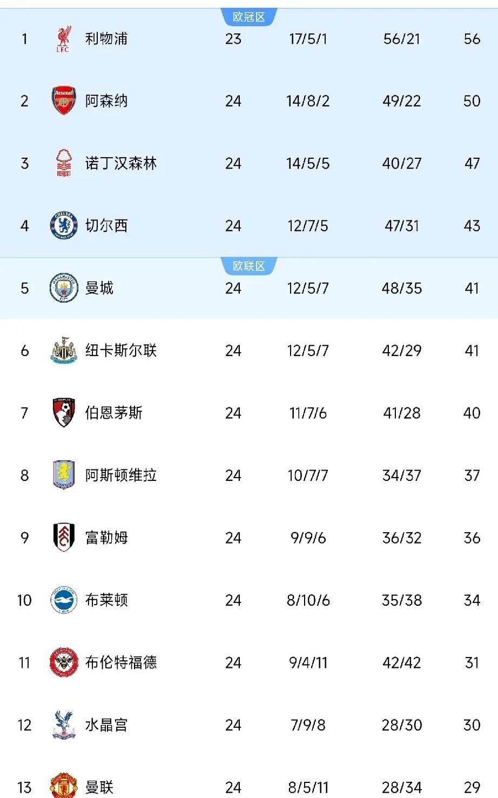Select the Nottingham Forest logo

63,163
